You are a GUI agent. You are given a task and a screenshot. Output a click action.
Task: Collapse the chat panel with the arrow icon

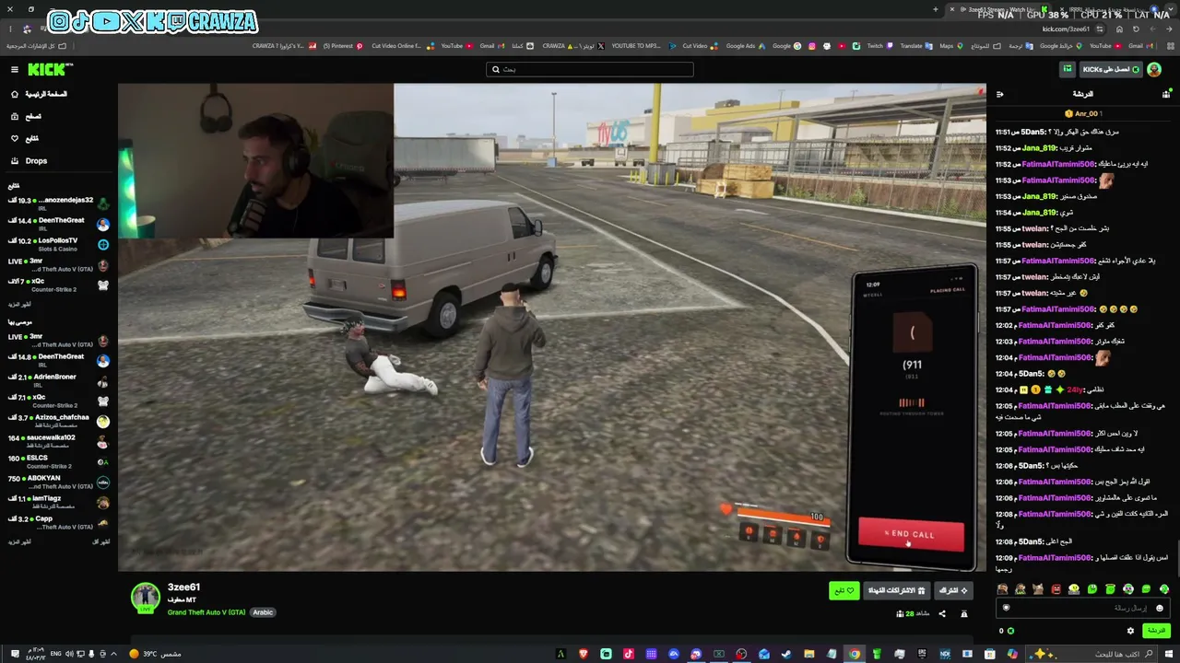point(1000,94)
